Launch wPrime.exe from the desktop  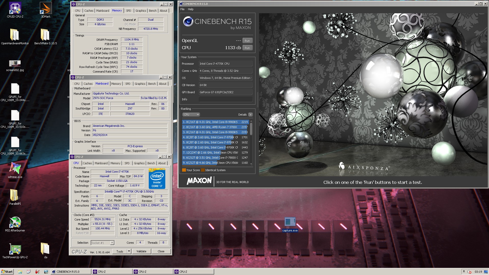click(x=15, y=170)
